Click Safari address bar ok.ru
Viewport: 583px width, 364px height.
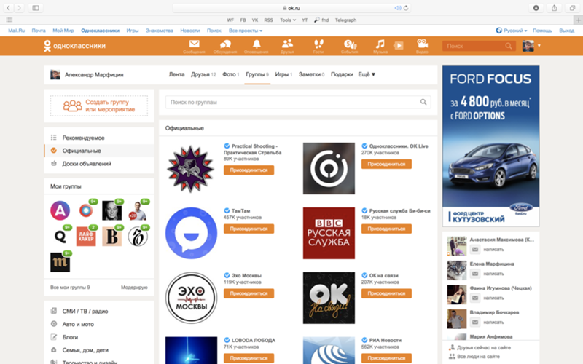[291, 8]
